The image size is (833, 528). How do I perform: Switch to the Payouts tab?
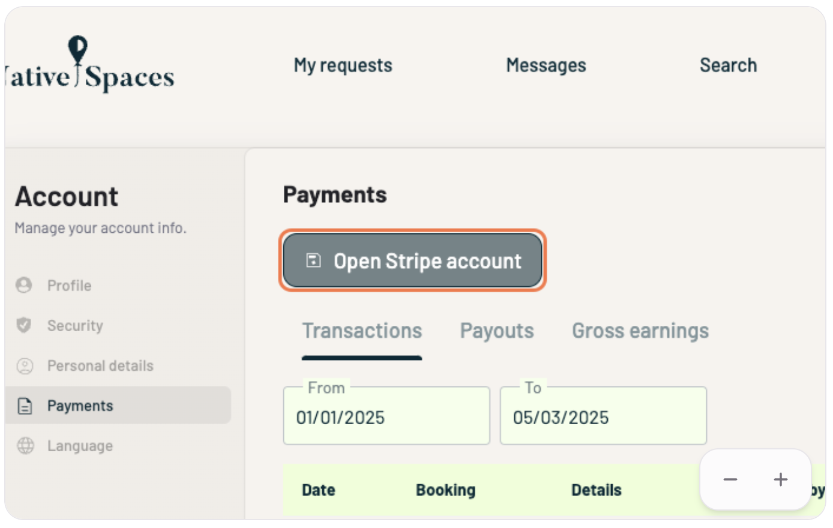tap(496, 331)
